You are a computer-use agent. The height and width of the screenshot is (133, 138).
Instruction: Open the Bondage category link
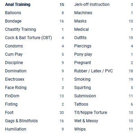[13, 21]
